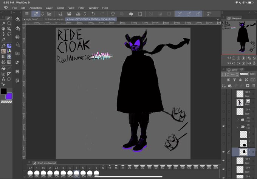Click the Fill bucket in command bar
The height and width of the screenshot is (179, 257).
(131, 14)
